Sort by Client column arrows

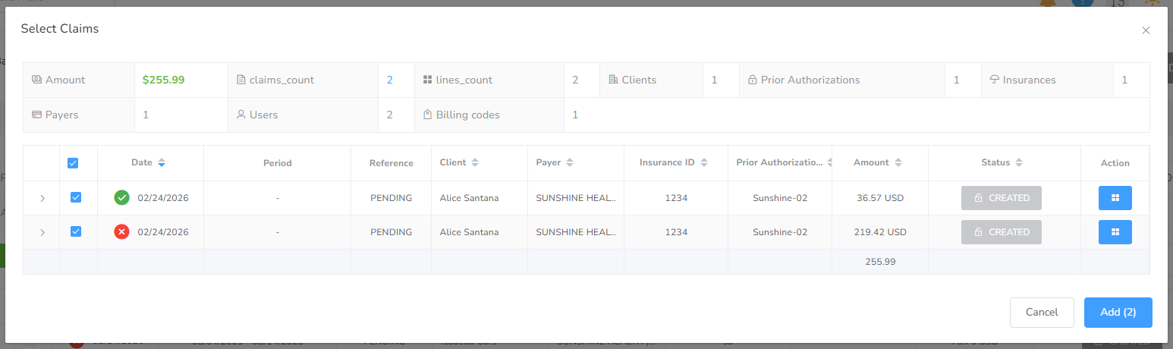[475, 163]
